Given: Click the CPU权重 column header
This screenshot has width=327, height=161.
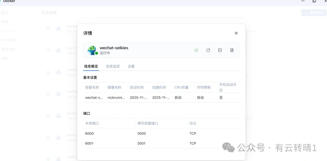Looking at the screenshot, I should click(181, 87).
